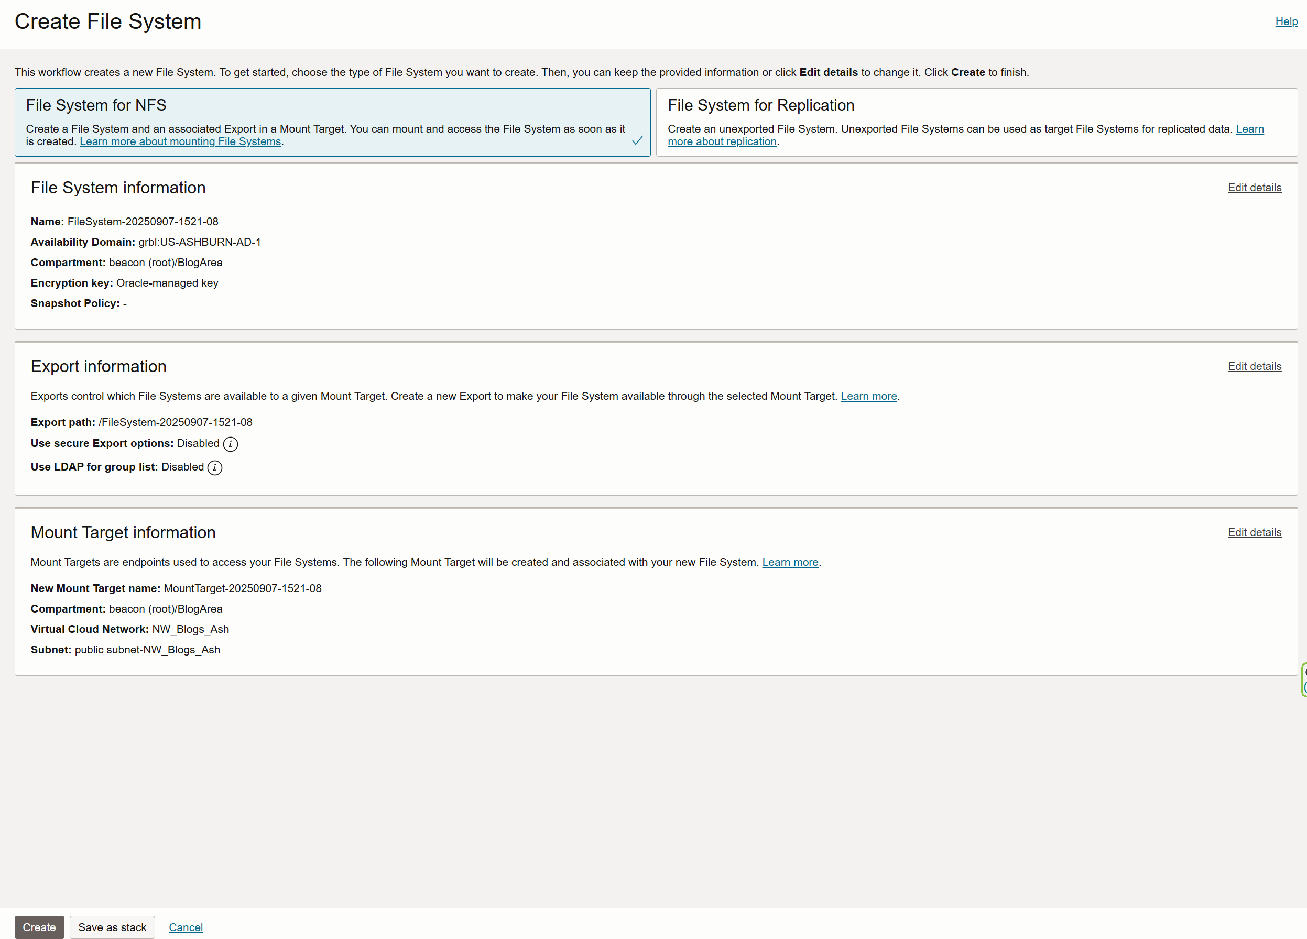Click mount target name MountTarget-20250907-1521-08

click(243, 588)
